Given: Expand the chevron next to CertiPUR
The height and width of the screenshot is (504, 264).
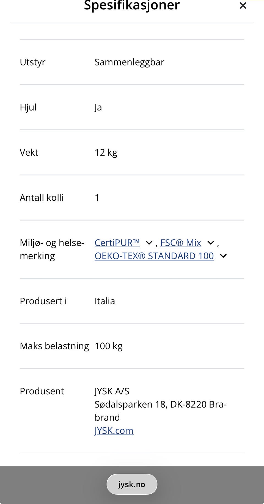Looking at the screenshot, I should click(149, 243).
